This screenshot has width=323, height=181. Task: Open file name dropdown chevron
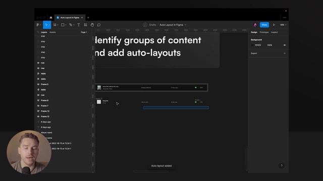(185, 25)
